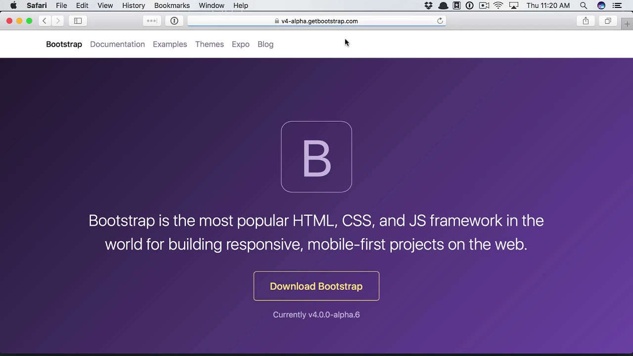Viewport: 633px width, 356px height.
Task: Open Notification Center
Action: point(617,5)
